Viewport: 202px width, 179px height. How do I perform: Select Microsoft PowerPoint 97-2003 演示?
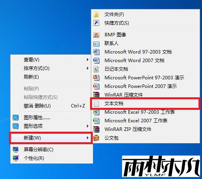tap(145, 78)
